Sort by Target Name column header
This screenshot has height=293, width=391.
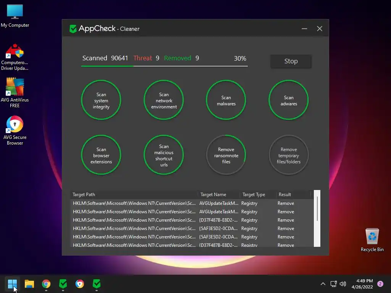(219, 195)
